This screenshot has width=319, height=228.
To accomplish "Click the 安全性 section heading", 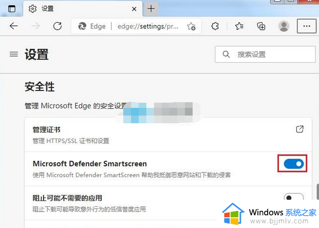I will (40, 87).
